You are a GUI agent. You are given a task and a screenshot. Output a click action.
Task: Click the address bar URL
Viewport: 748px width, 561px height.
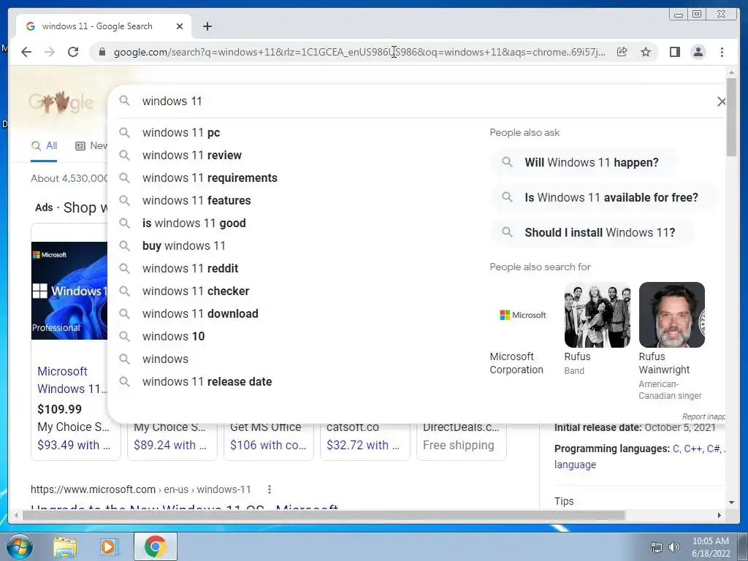tap(359, 52)
